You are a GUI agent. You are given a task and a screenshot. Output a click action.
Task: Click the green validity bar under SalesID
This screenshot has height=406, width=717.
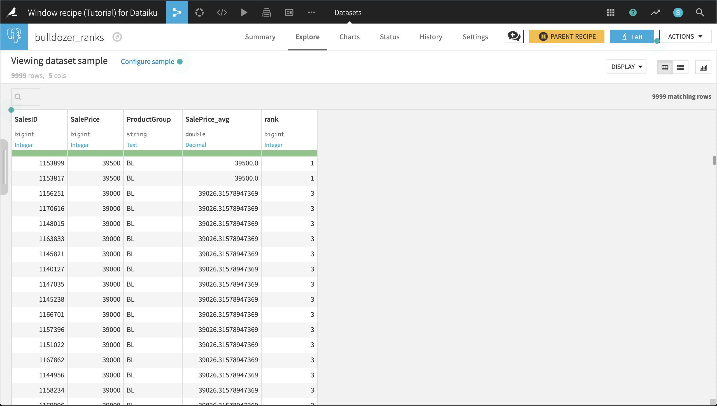[39, 153]
